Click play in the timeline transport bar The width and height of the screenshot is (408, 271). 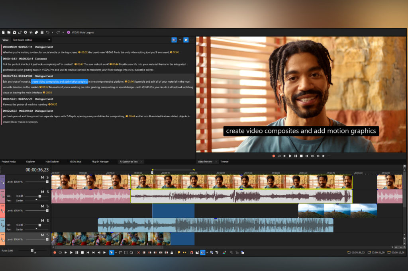[71, 253]
